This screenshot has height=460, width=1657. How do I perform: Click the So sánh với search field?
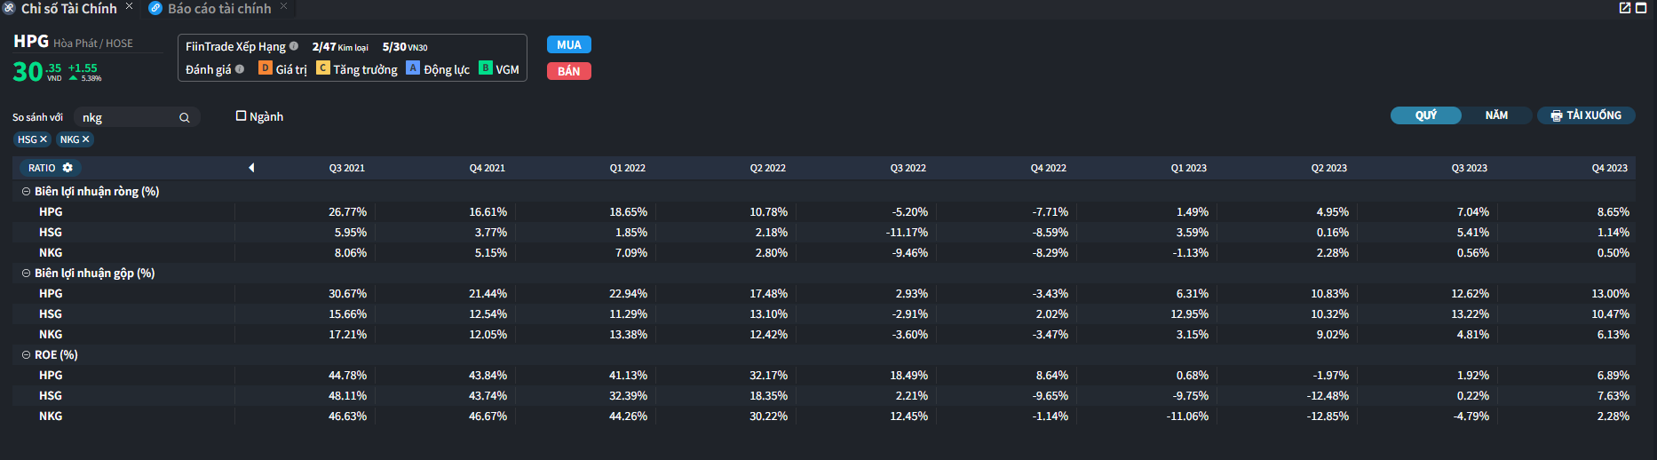[x=128, y=117]
